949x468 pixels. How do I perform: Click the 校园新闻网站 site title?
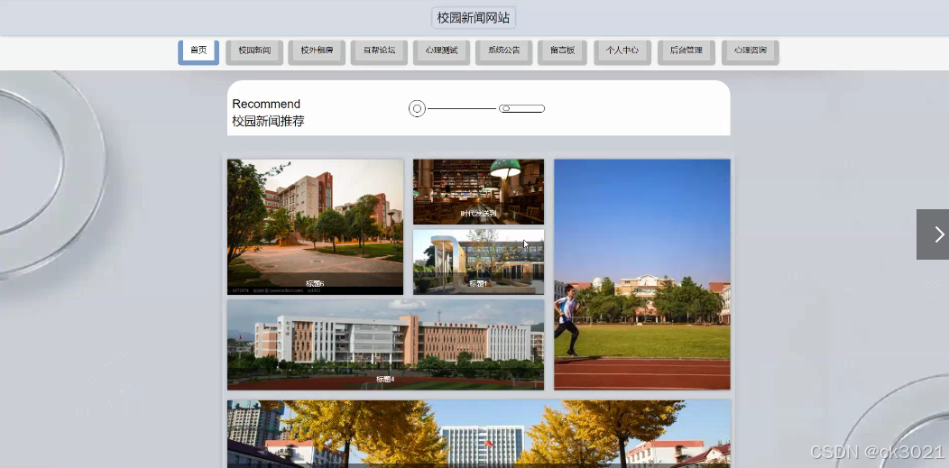474,18
